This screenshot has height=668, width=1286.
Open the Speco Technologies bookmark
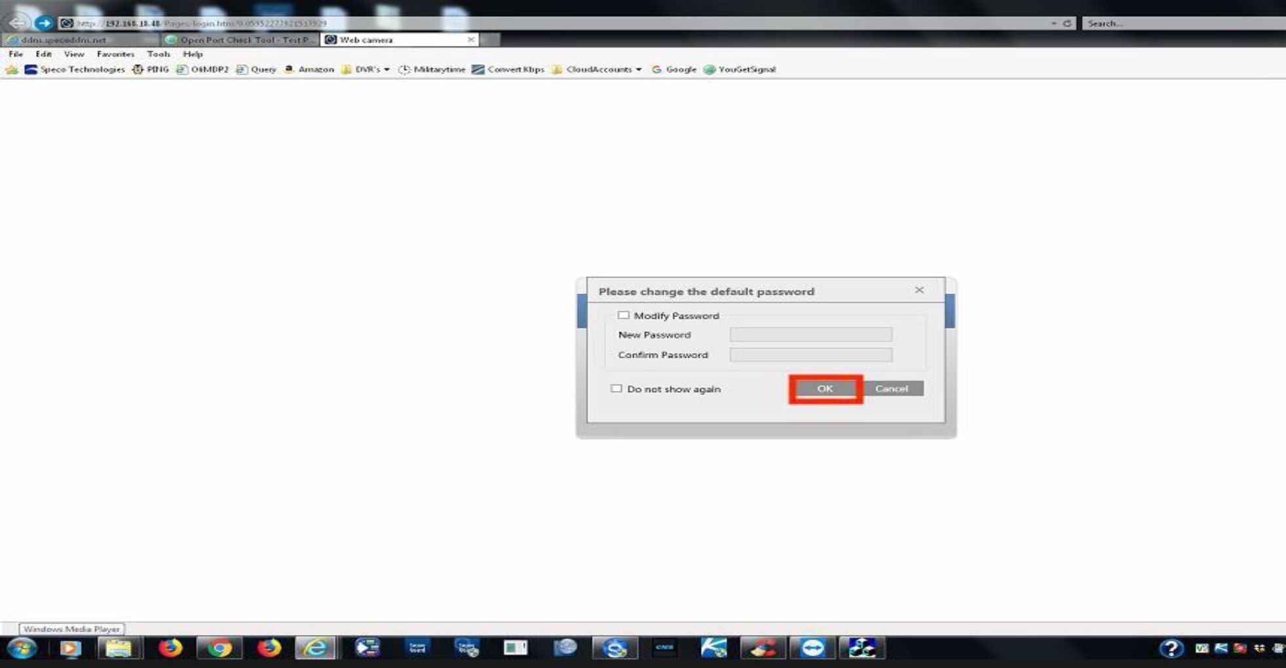point(75,69)
